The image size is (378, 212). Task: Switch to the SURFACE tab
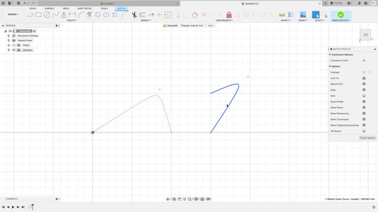[50, 8]
